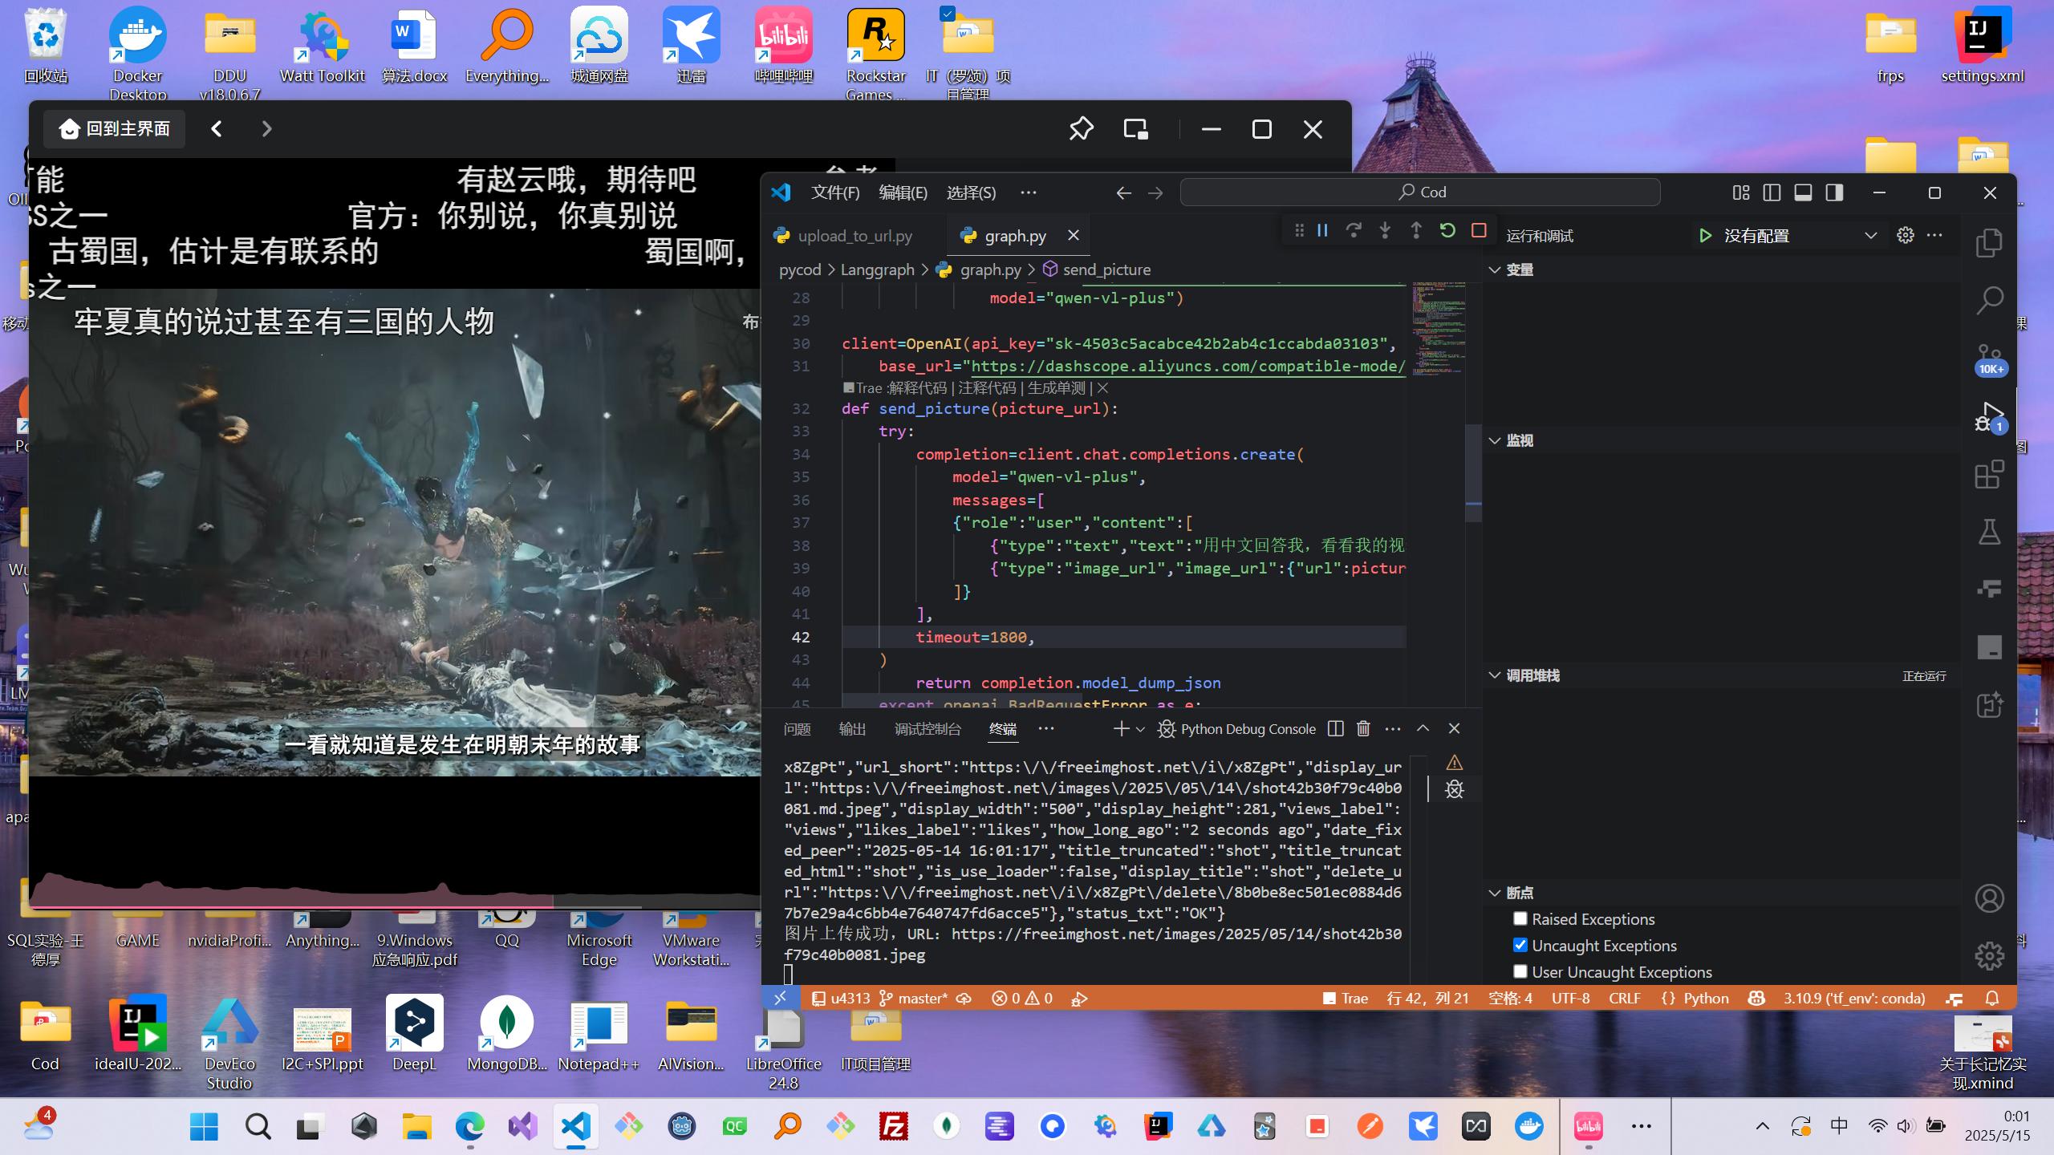Create a new terminal with the plus icon
2054x1155 pixels.
pyautogui.click(x=1121, y=728)
